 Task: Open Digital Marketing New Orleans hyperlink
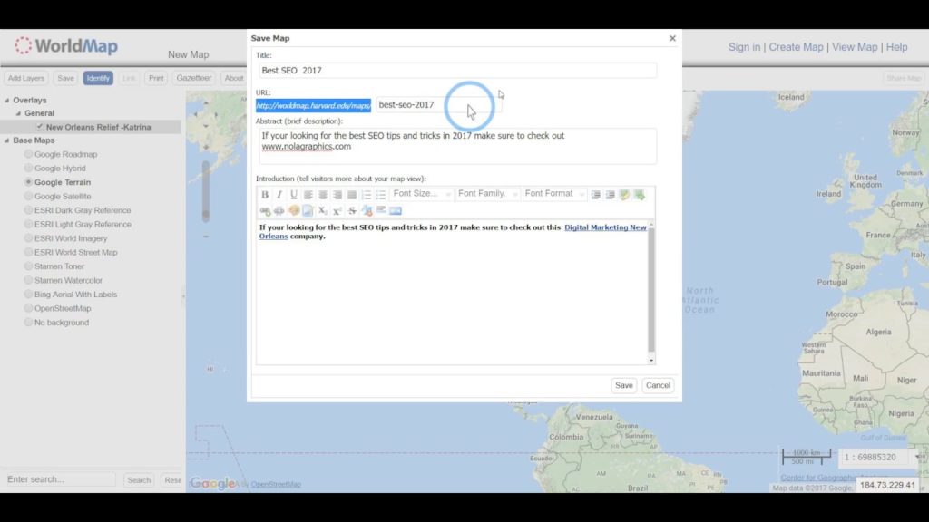tap(605, 227)
